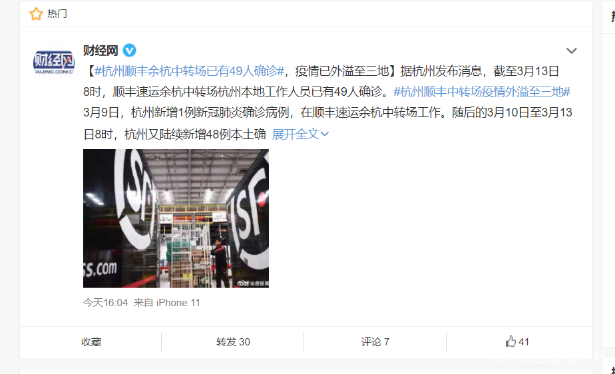Select the 热门 tab label
Viewport: 615px width, 374px height.
[57, 14]
